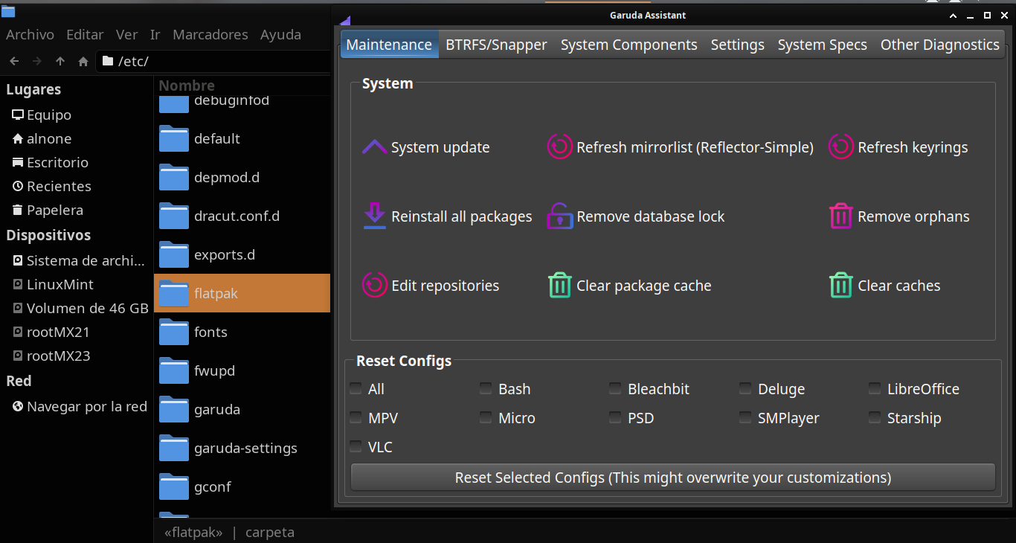Click the Remove database lock padlock icon
Viewport: 1016px width, 543px height.
(559, 216)
